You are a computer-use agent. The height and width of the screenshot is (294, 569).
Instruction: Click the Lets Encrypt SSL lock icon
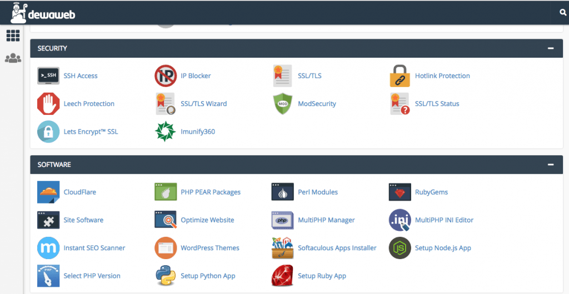click(48, 131)
